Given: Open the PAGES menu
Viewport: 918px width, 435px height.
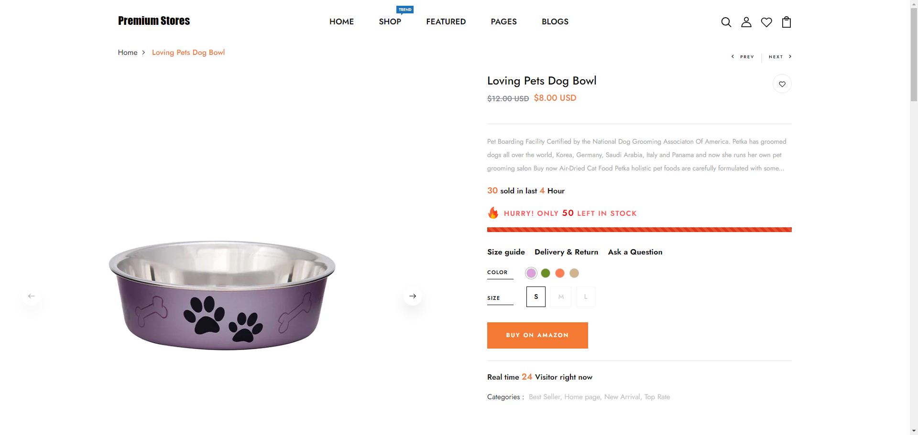Looking at the screenshot, I should [503, 21].
